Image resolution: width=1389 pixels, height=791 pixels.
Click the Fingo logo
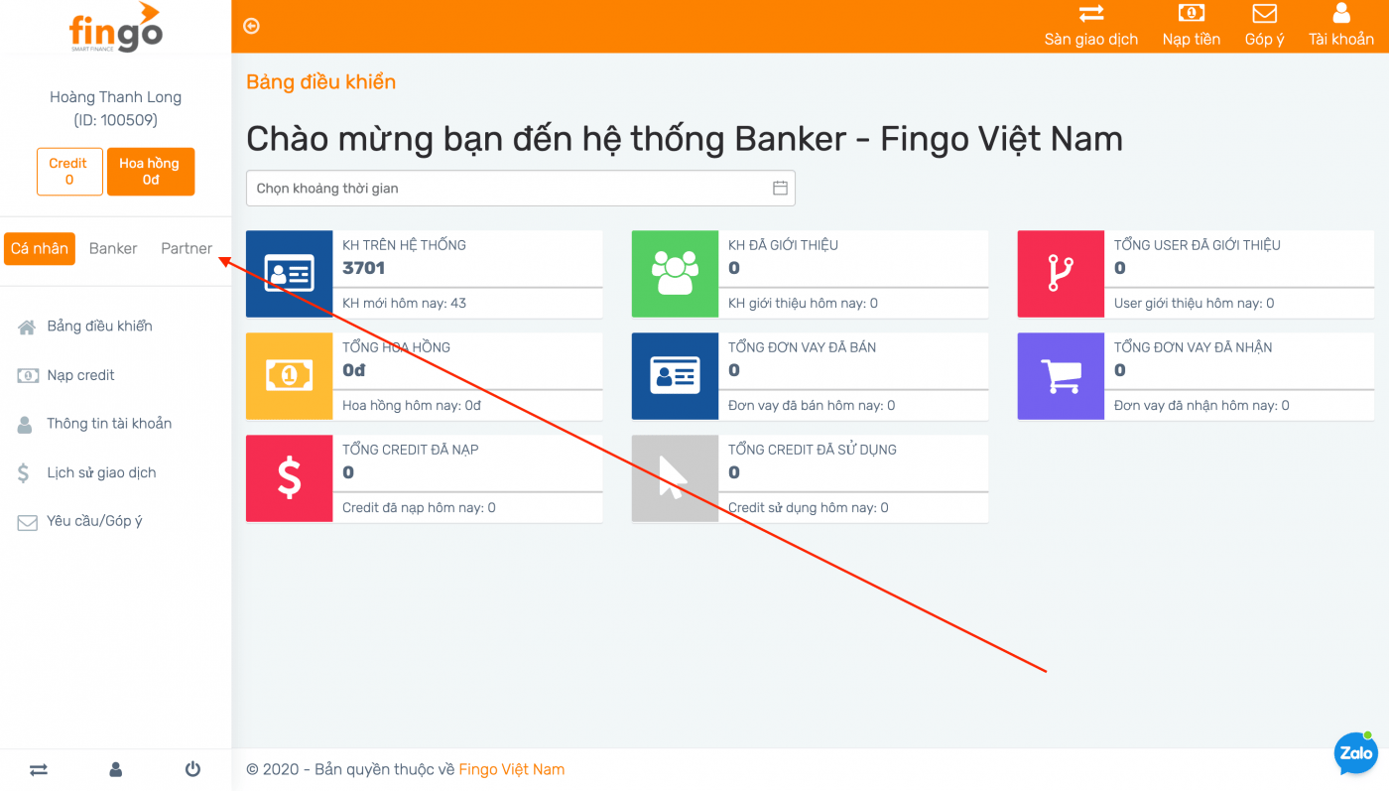pyautogui.click(x=115, y=28)
